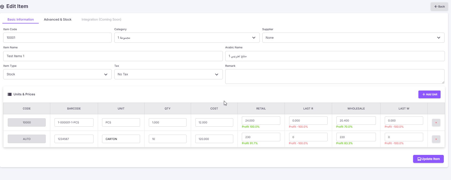Viewport: 451px width, 180px height.
Task: Edit the CARTON wholesale price field
Action: [356, 137]
